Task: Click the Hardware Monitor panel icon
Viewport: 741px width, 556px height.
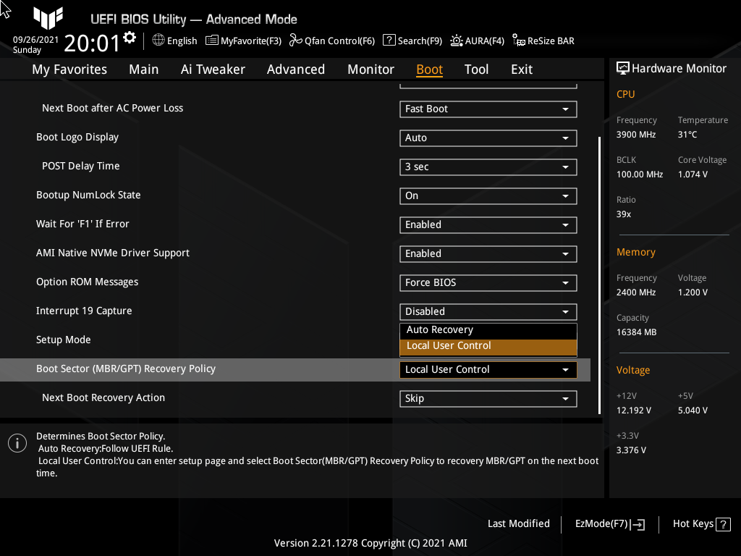Action: [x=623, y=67]
